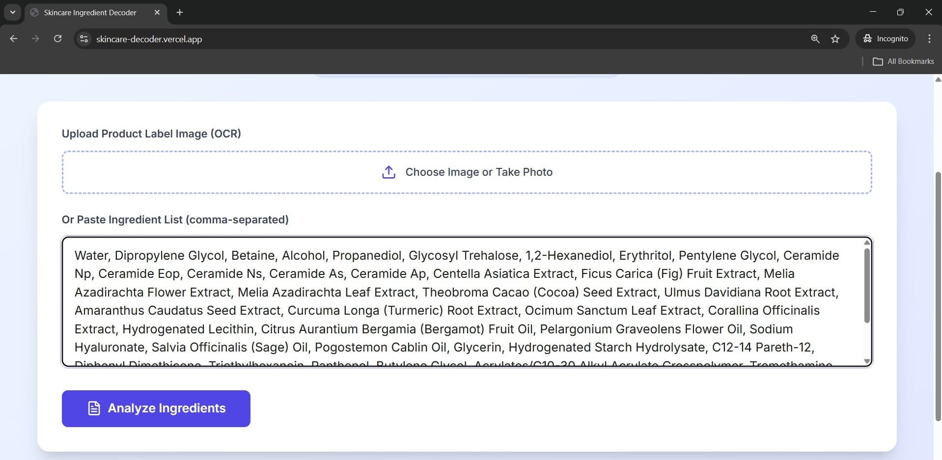The image size is (942, 460).
Task: Click the upload icon above Choose Image text
Action: pyautogui.click(x=388, y=172)
